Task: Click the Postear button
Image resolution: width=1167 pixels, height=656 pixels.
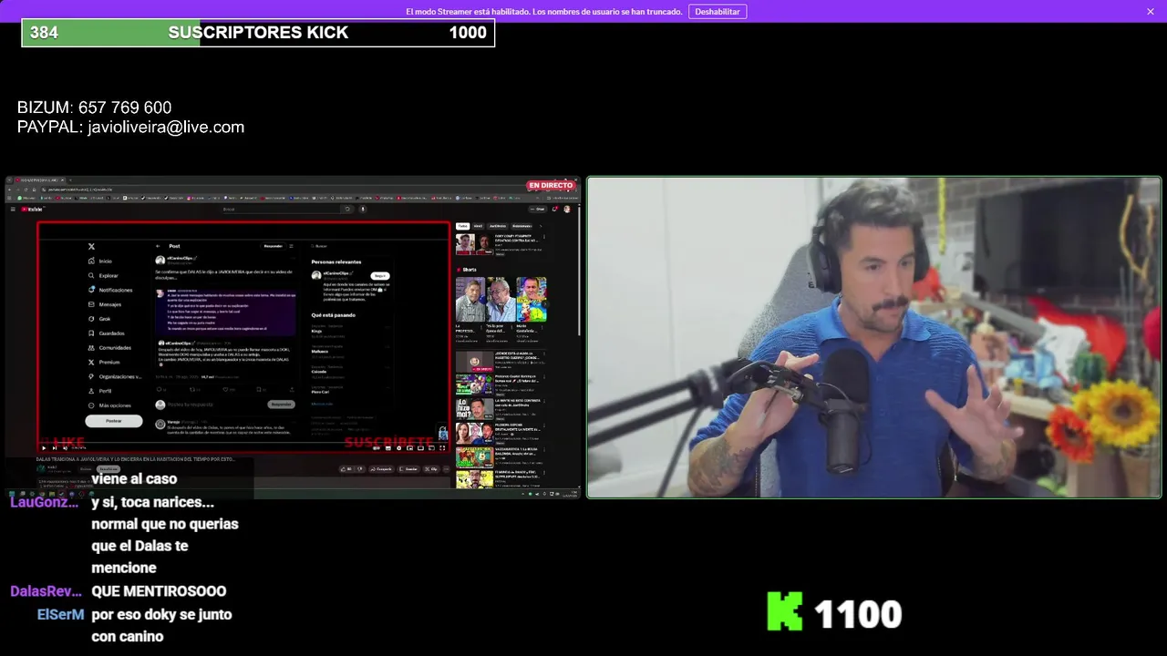Action: coord(114,421)
